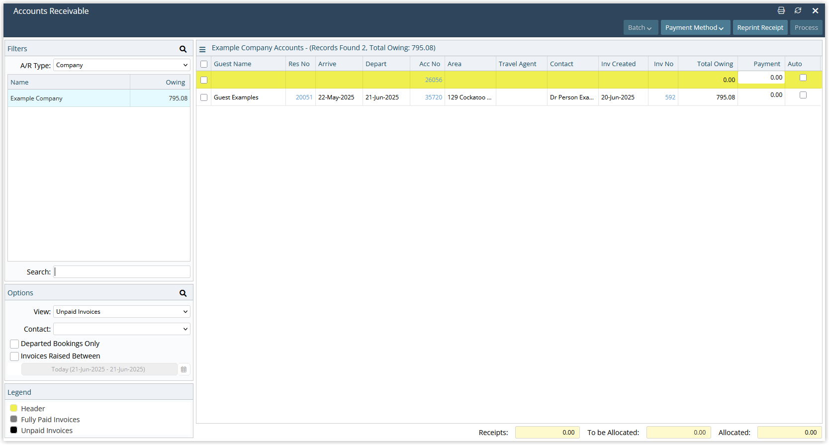Click the date range Today field
829x445 pixels.
pyautogui.click(x=99, y=369)
